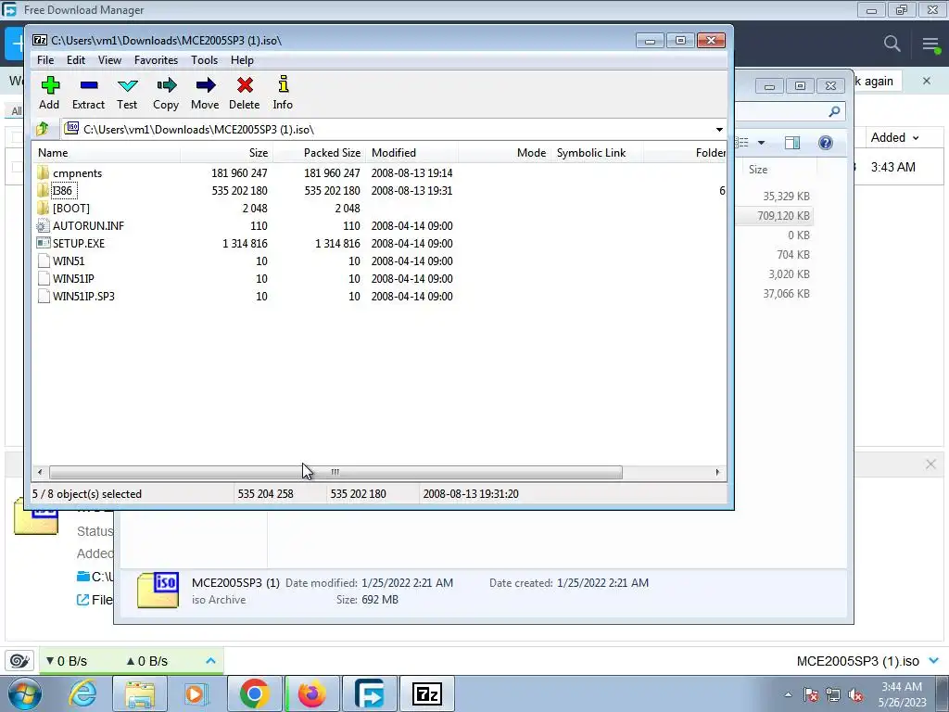Image resolution: width=949 pixels, height=712 pixels.
Task: Open Windows Start menu
Action: click(x=25, y=693)
